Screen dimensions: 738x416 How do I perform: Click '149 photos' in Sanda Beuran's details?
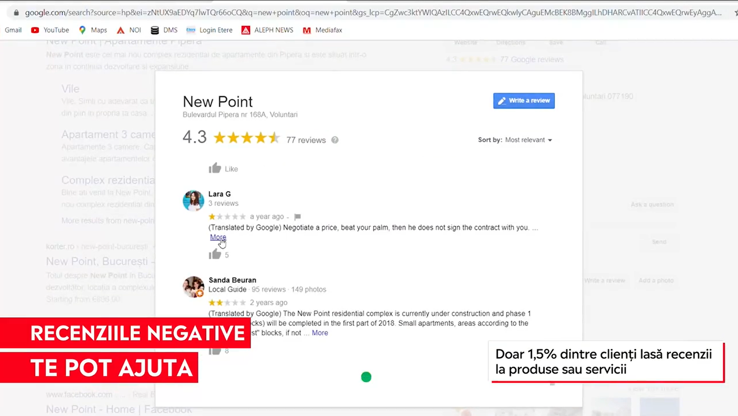309,289
